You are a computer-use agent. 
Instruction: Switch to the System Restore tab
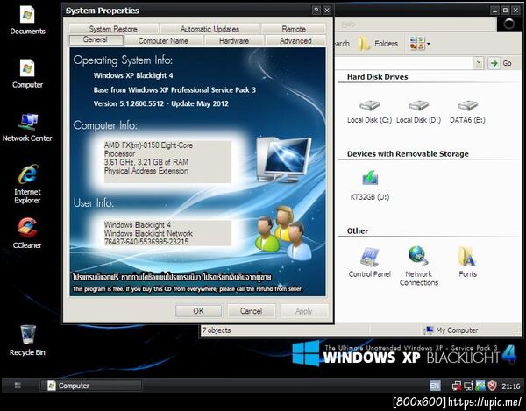pyautogui.click(x=113, y=29)
